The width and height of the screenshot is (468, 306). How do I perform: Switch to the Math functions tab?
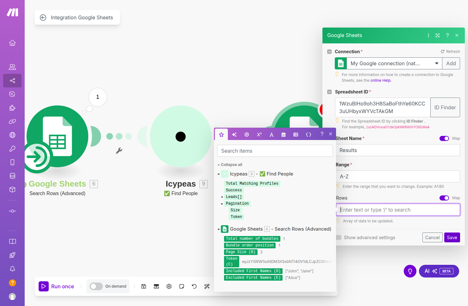(259, 135)
